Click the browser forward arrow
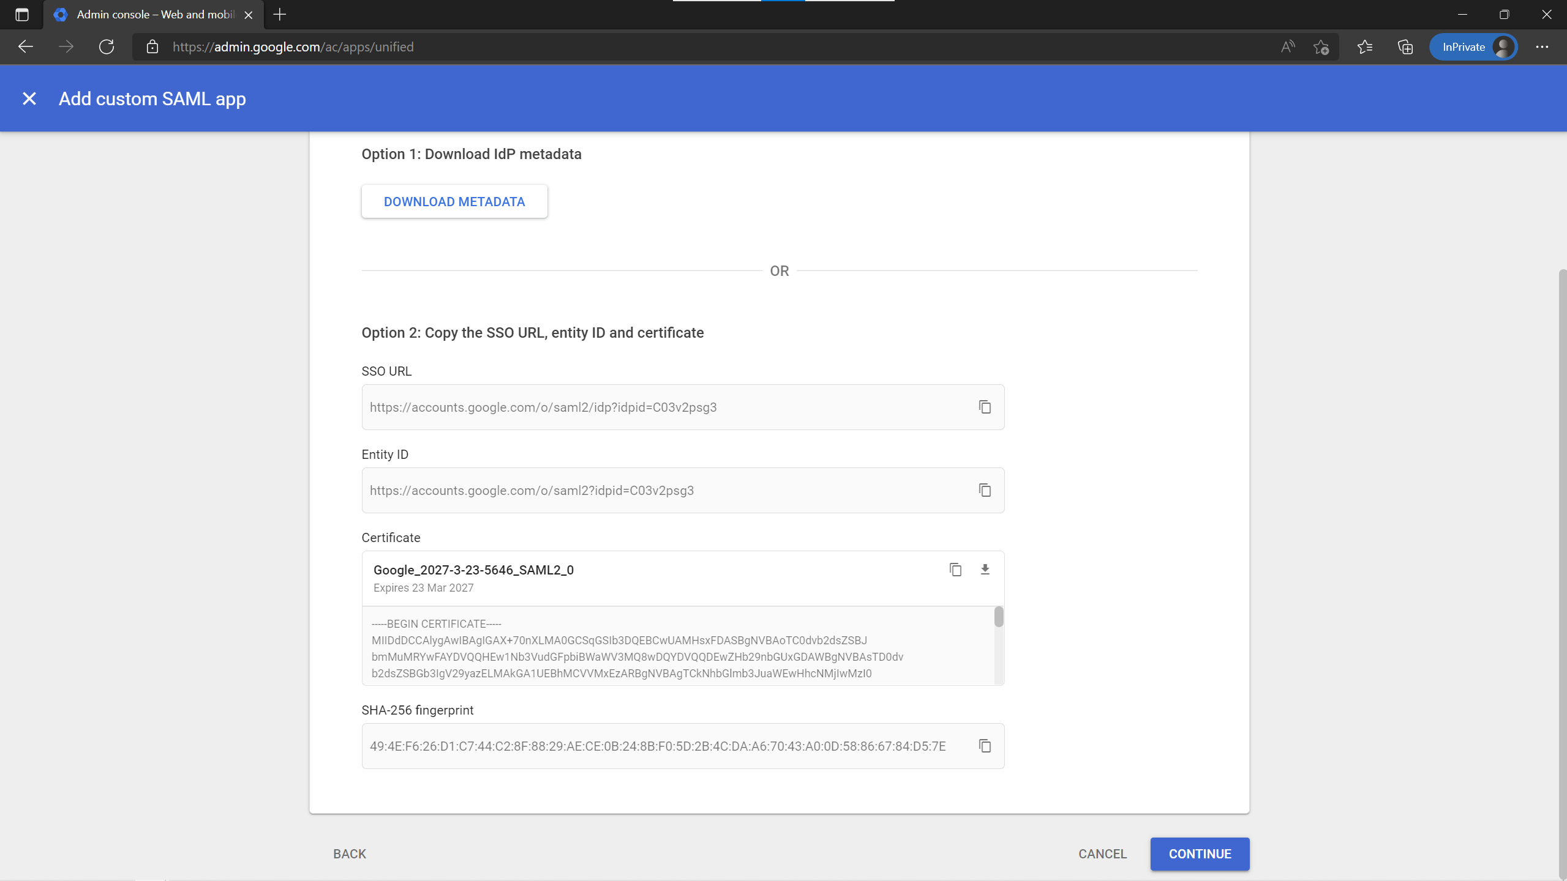Screen dimensions: 1567x881 click(66, 46)
